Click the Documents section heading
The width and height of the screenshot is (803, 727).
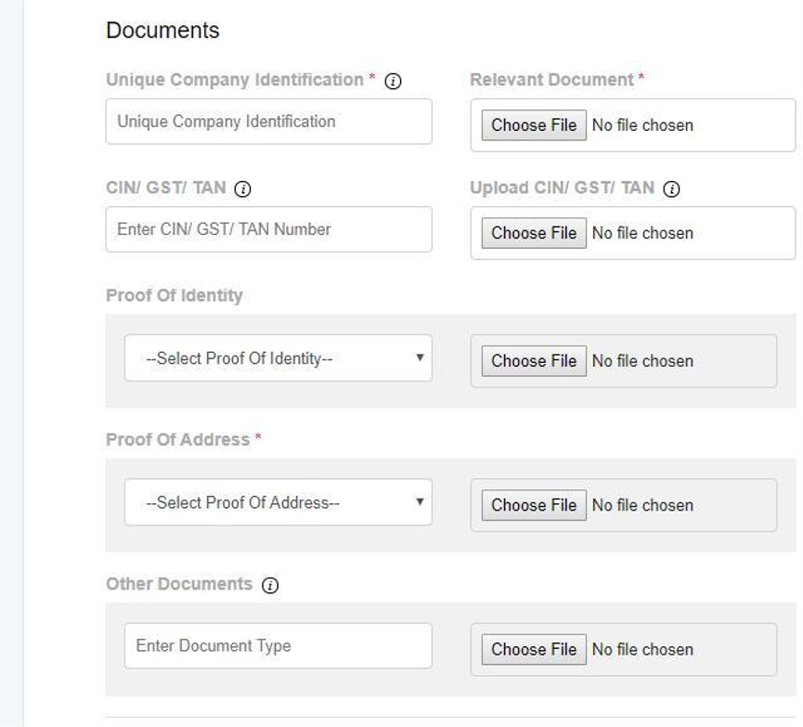tap(162, 31)
